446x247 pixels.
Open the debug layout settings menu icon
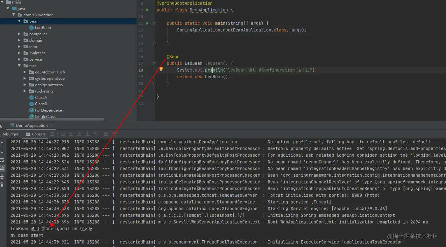[52, 134]
